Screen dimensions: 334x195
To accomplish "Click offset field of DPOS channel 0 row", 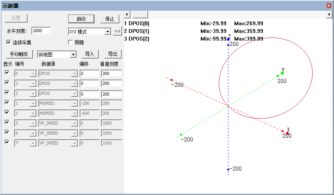I will coord(90,73).
